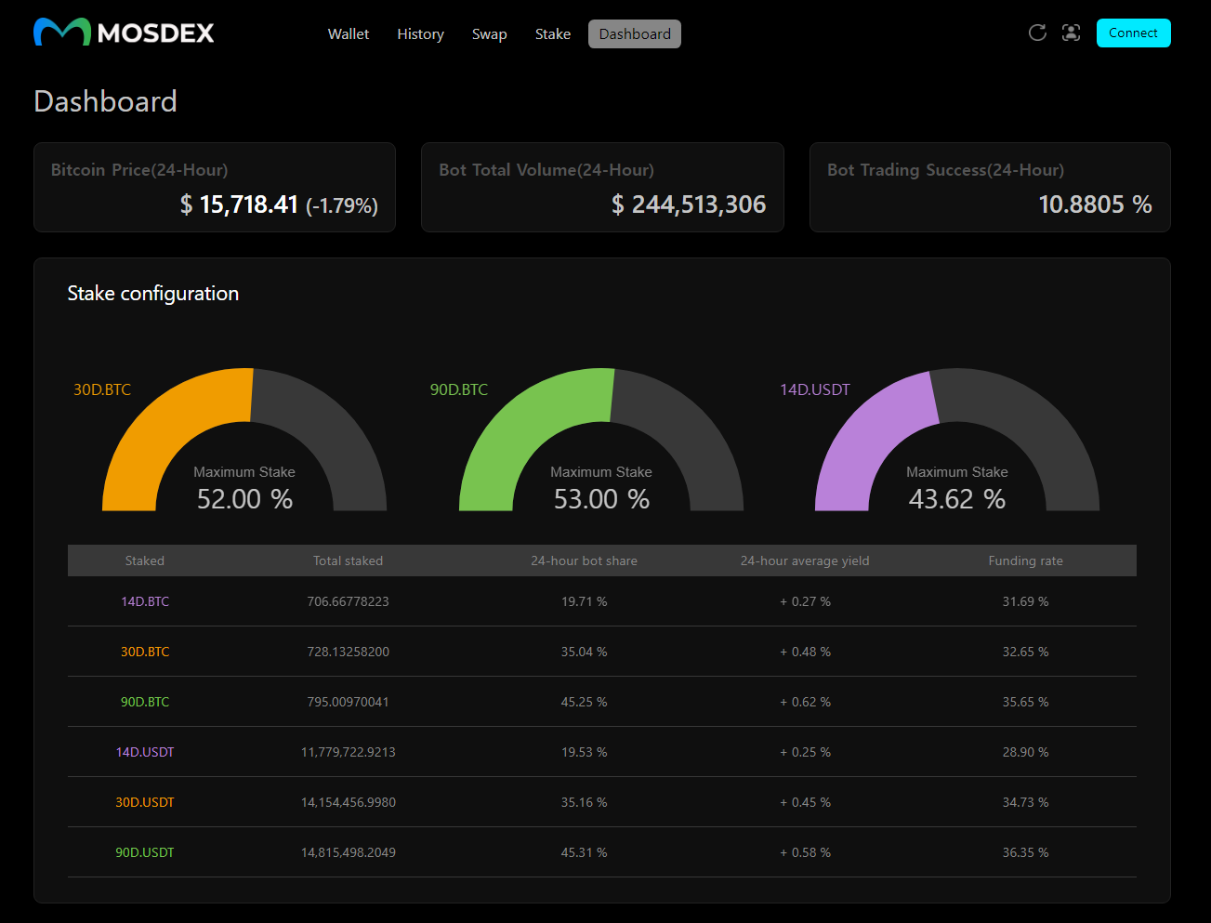
Task: Open the Stake tab
Action: pyautogui.click(x=553, y=34)
